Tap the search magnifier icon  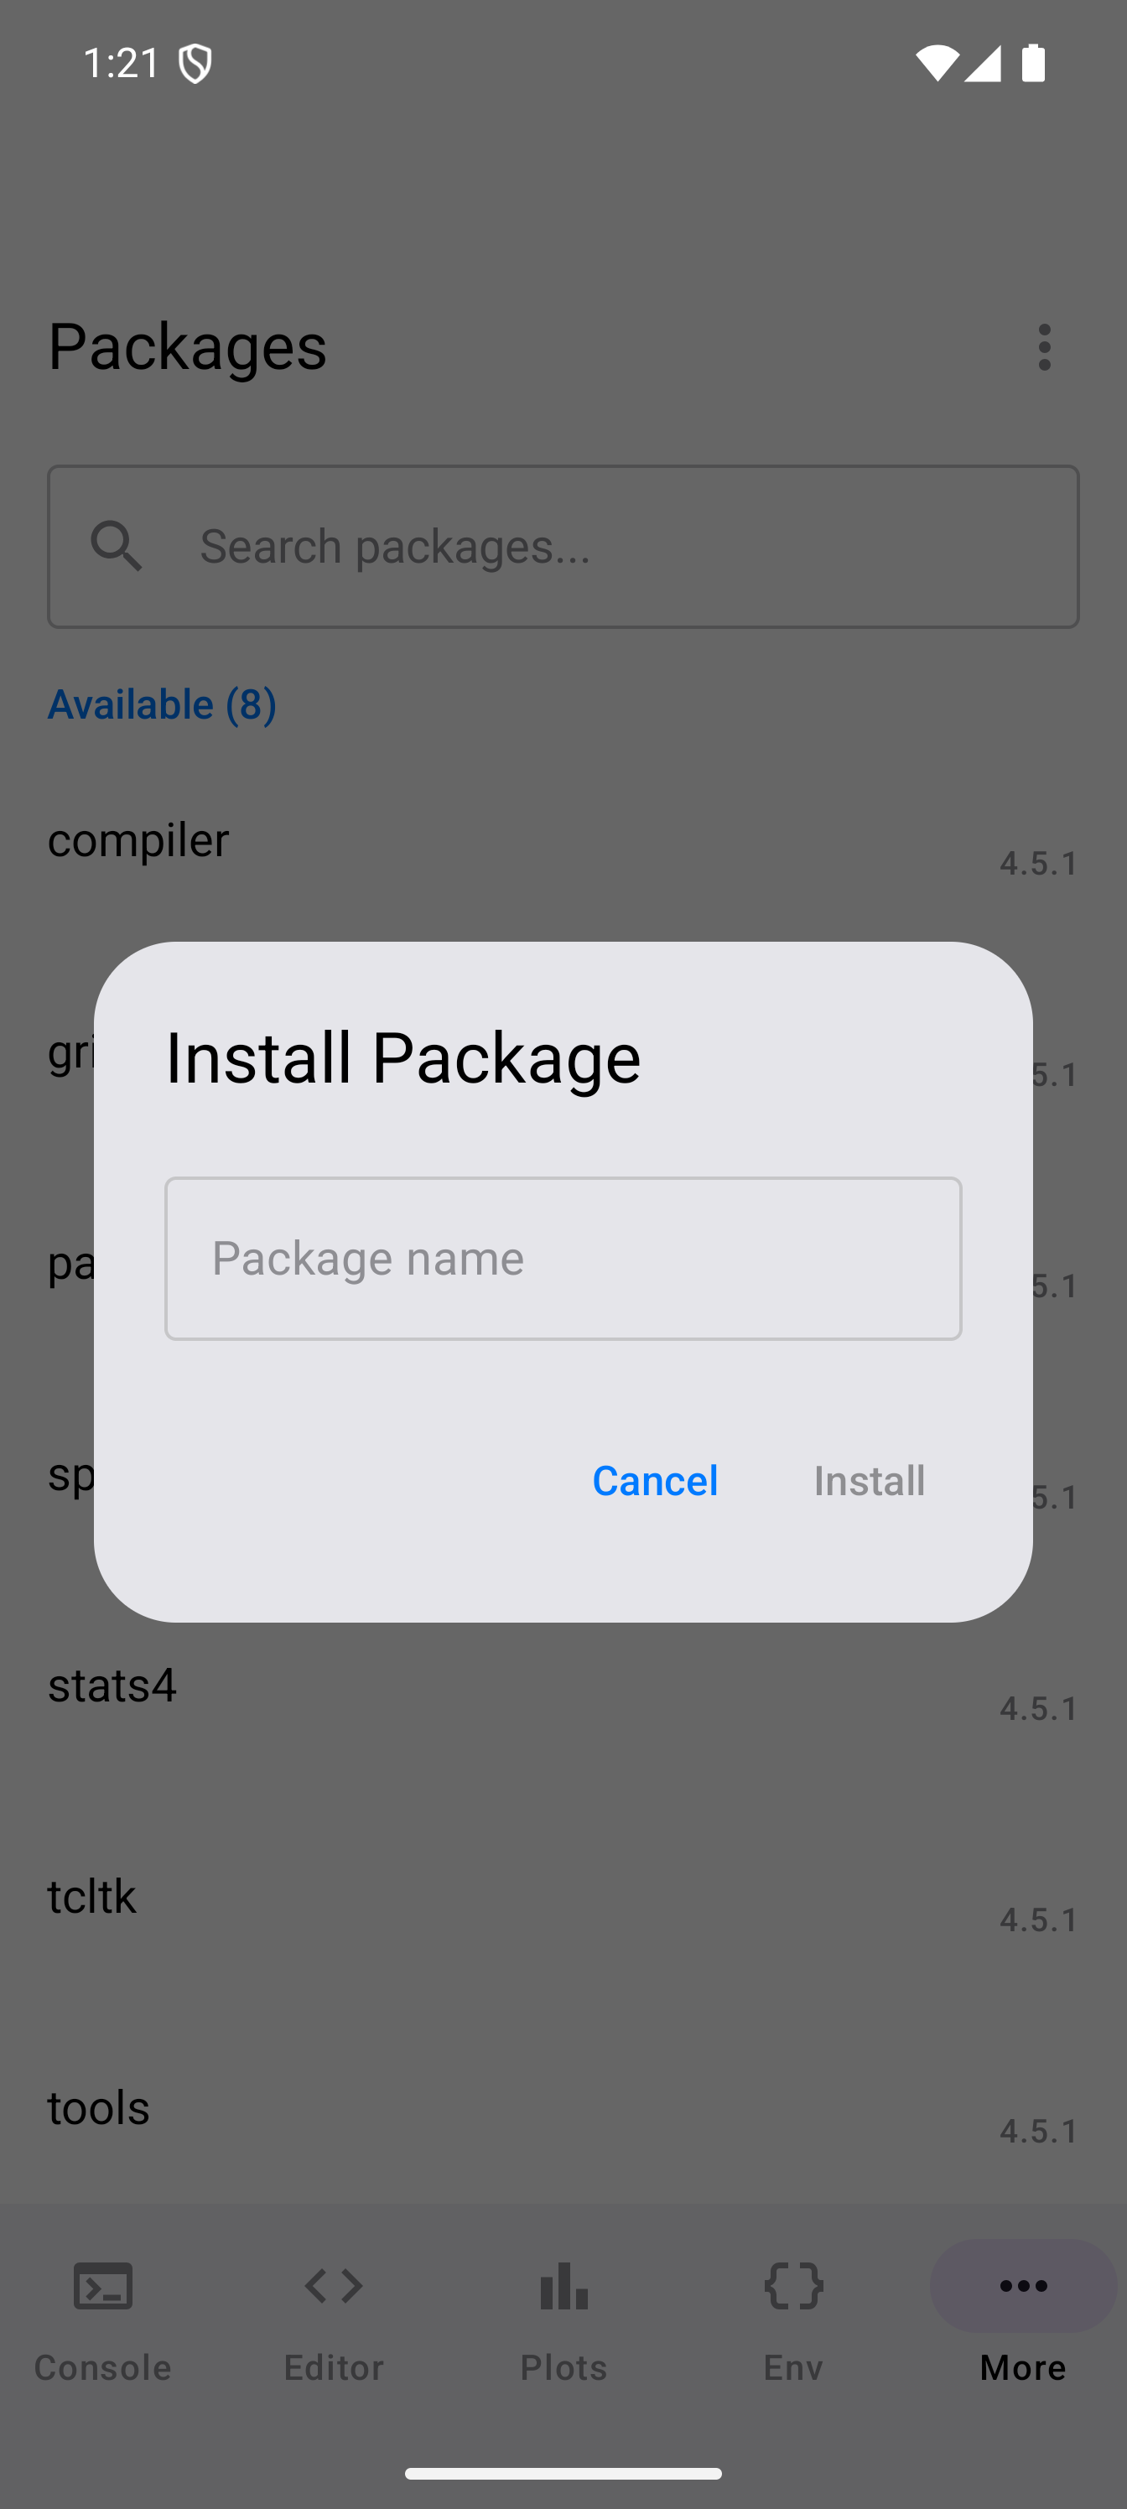(117, 545)
